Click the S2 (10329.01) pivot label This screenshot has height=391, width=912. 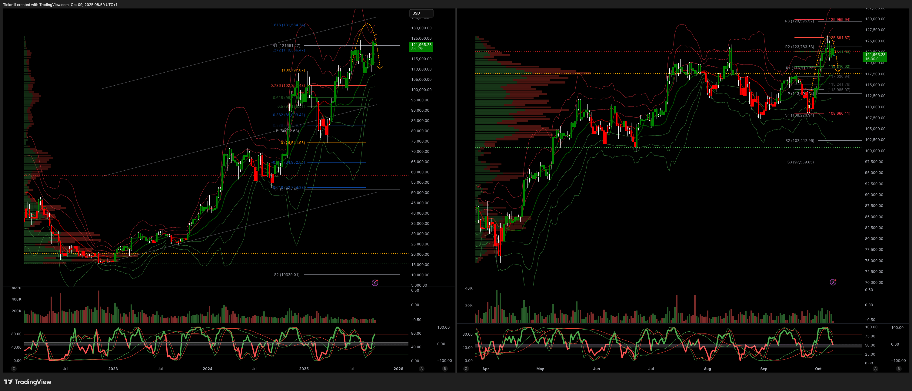click(286, 275)
